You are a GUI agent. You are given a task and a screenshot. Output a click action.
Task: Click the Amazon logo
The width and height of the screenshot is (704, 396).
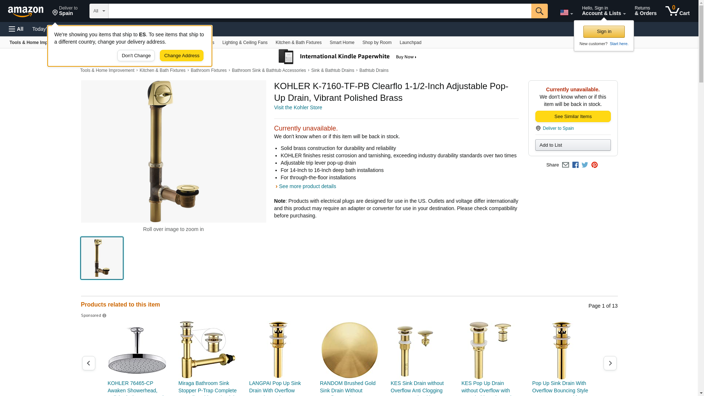26,11
